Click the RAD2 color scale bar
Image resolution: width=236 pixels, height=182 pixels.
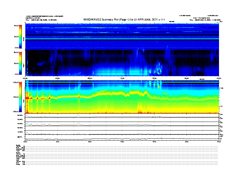point(20,37)
